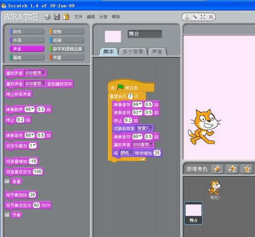Click the 当绿旗被点击 hat block

pyautogui.click(x=131, y=86)
